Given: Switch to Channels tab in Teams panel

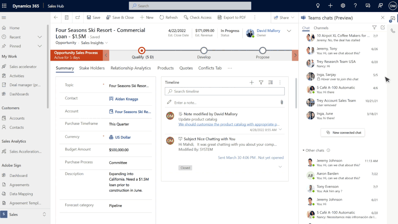Looking at the screenshot, I should click(321, 28).
